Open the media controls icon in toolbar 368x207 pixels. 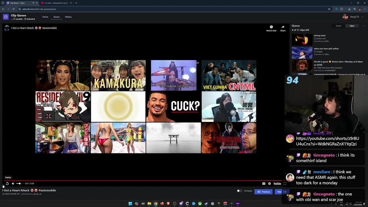pyautogui.click(x=354, y=9)
